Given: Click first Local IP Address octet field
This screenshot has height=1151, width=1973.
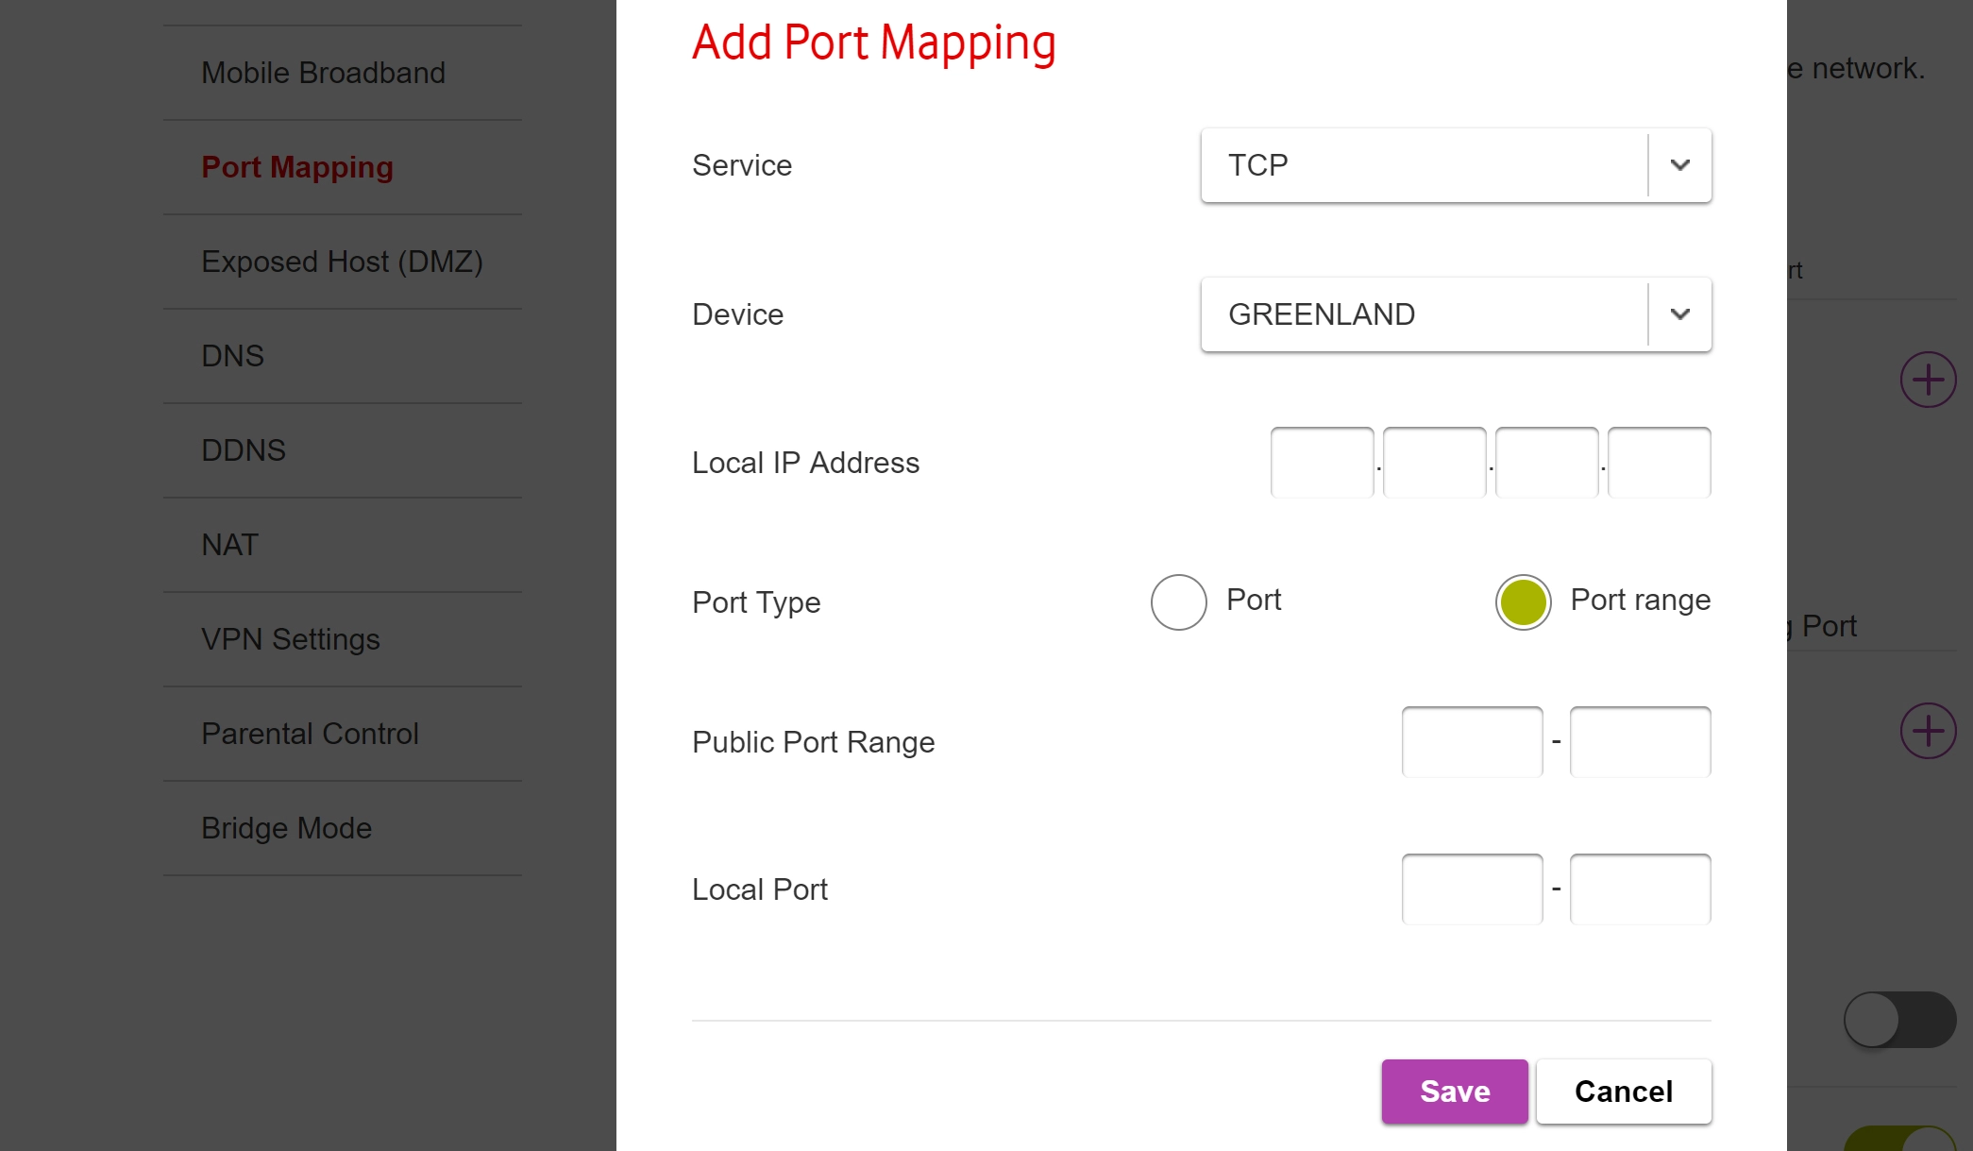Looking at the screenshot, I should point(1321,463).
